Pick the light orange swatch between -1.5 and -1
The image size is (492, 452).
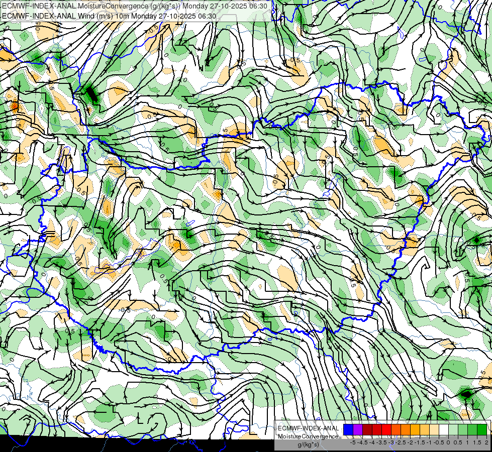(425, 429)
